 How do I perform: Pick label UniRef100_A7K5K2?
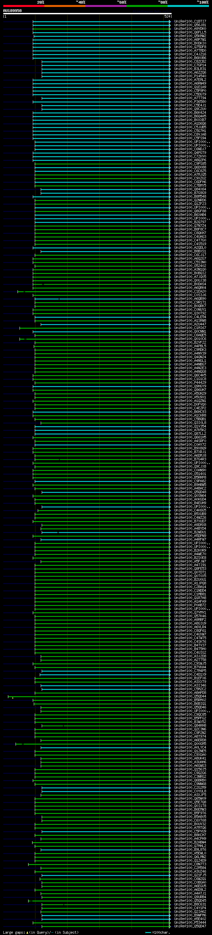[x=190, y=430]
